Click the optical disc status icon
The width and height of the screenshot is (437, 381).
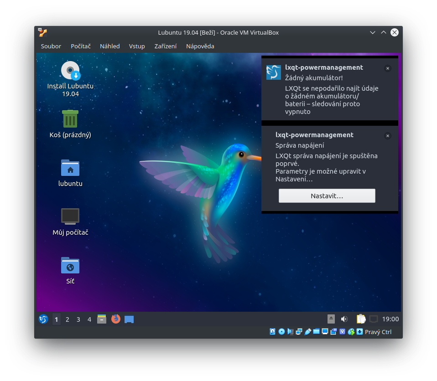coord(282,332)
